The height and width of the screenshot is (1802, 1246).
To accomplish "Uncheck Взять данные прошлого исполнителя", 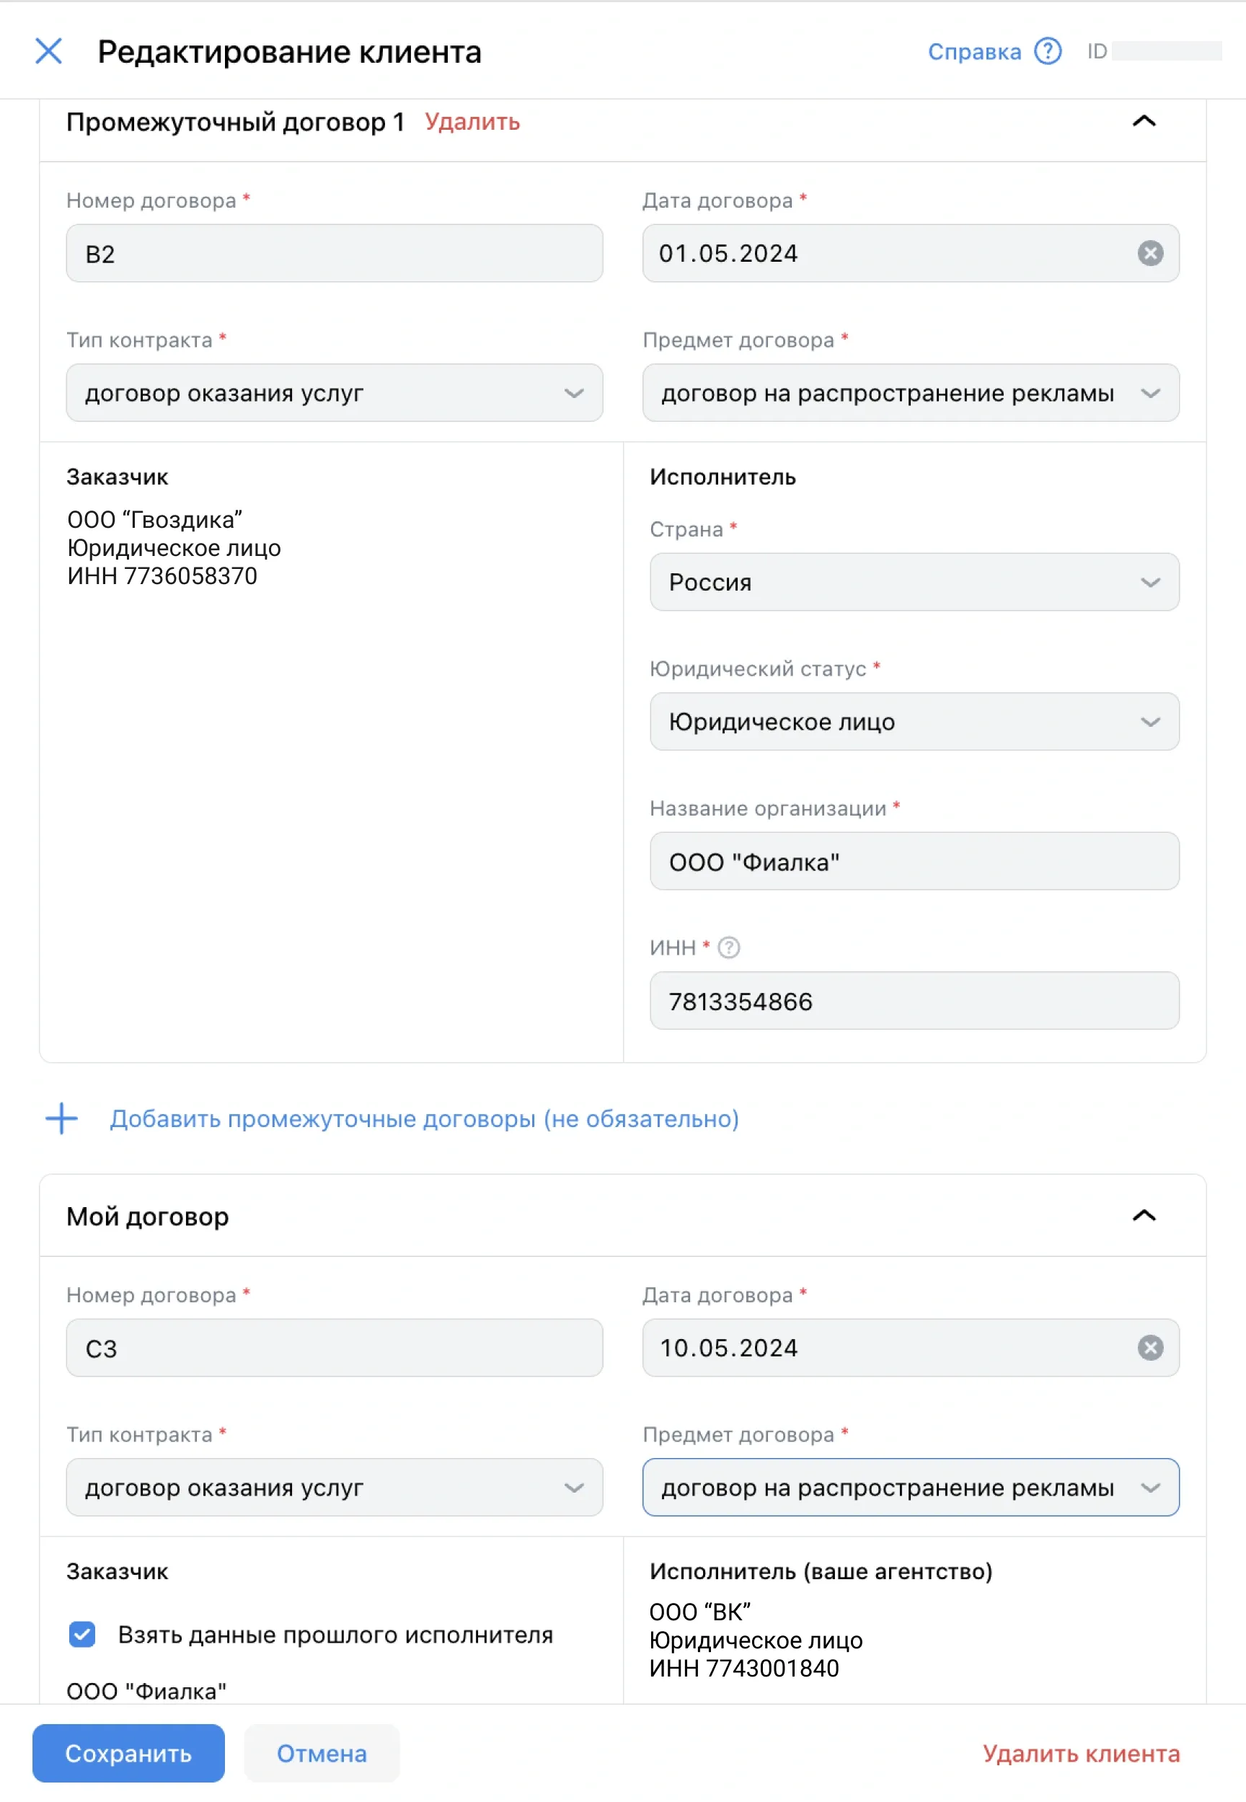I will (x=82, y=1634).
